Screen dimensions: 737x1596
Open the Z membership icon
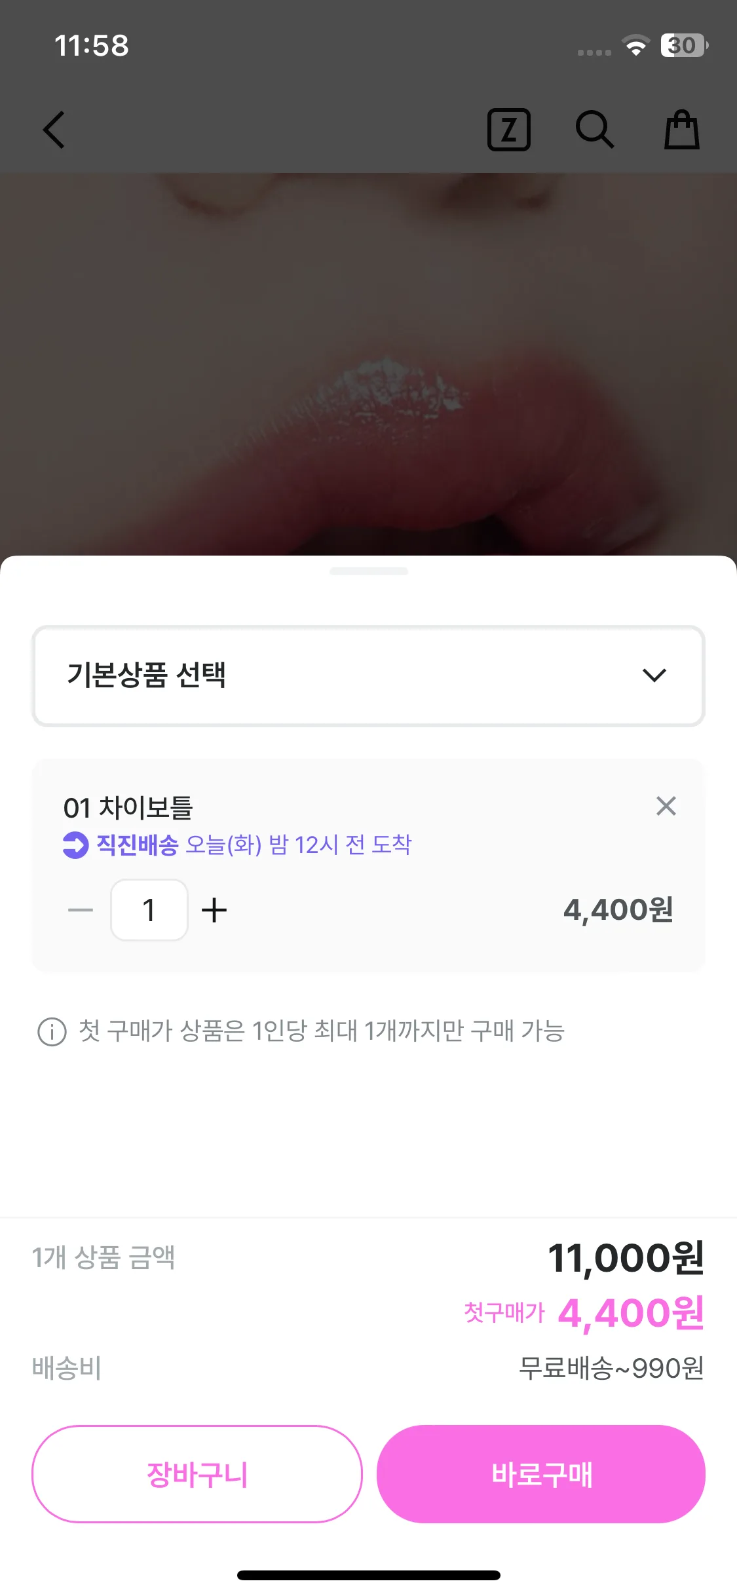pos(508,130)
